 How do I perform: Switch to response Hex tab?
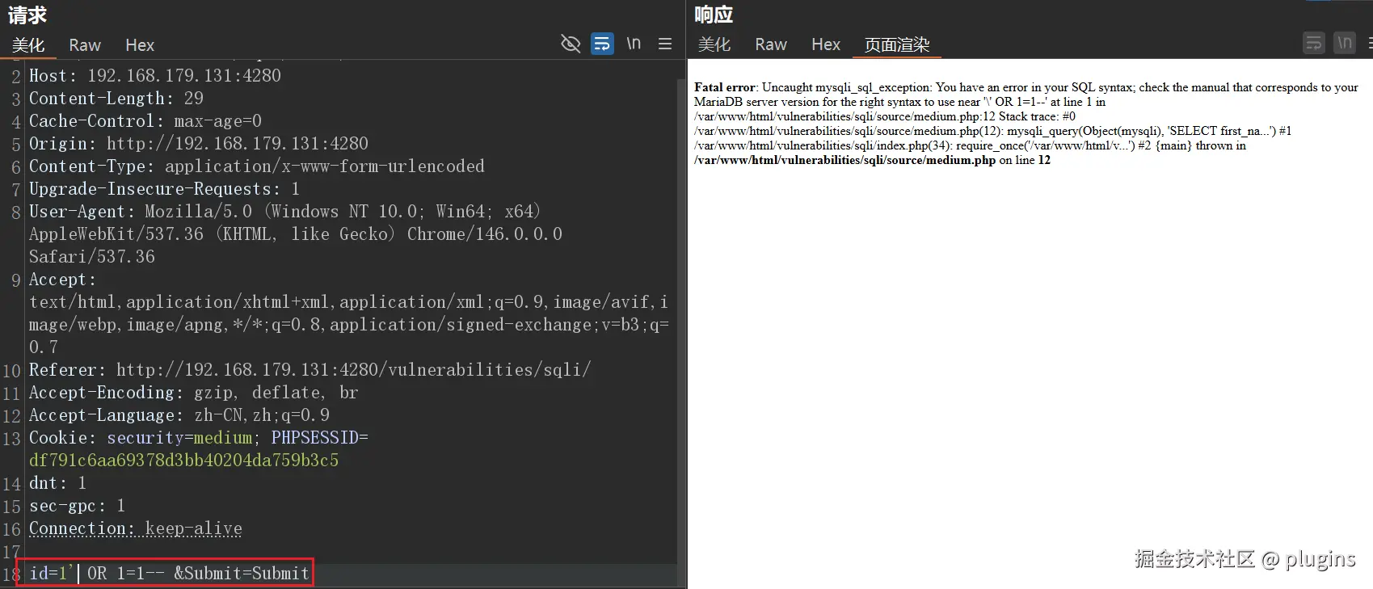(826, 44)
